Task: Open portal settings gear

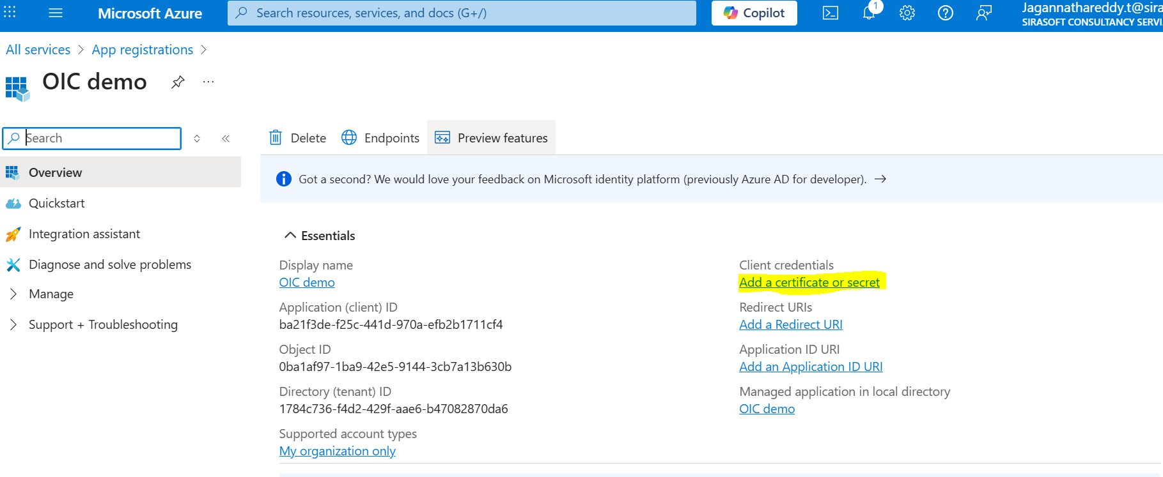Action: (907, 13)
